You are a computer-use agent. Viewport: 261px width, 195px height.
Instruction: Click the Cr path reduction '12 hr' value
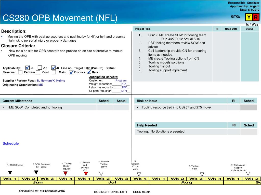(x=124, y=91)
